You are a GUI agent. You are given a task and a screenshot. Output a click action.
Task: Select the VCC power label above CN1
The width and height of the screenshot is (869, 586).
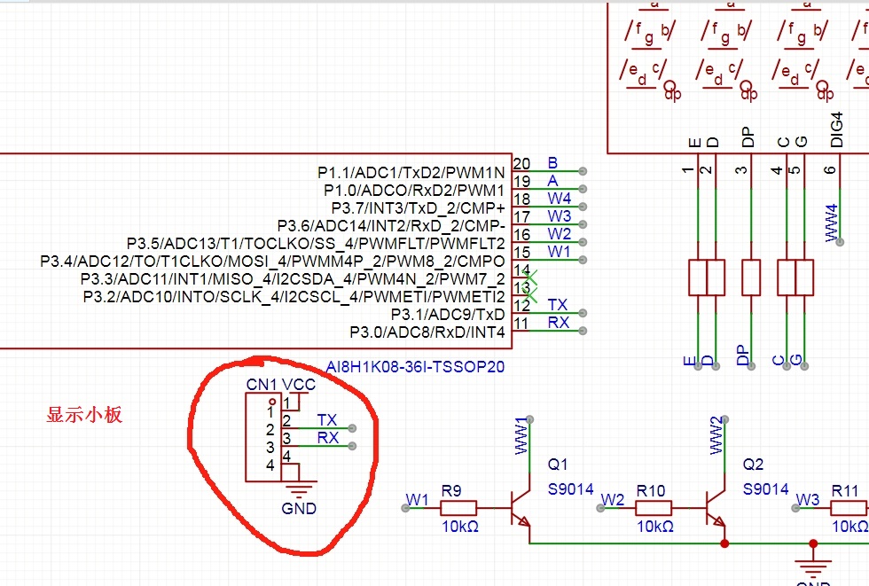[299, 385]
